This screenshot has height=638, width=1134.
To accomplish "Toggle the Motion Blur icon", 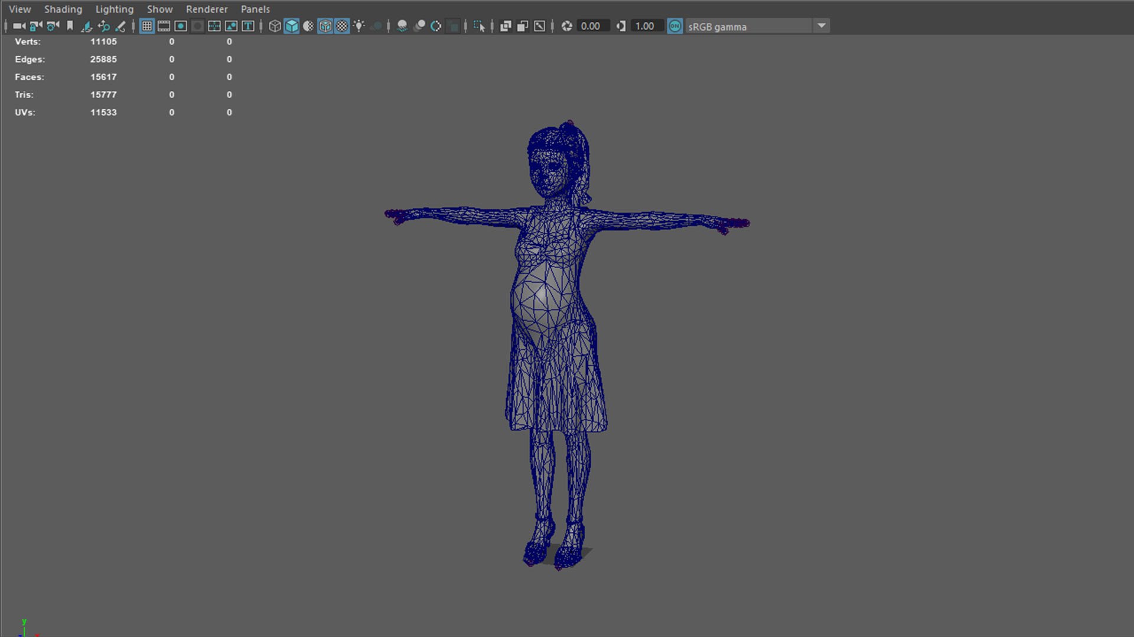I will (419, 26).
